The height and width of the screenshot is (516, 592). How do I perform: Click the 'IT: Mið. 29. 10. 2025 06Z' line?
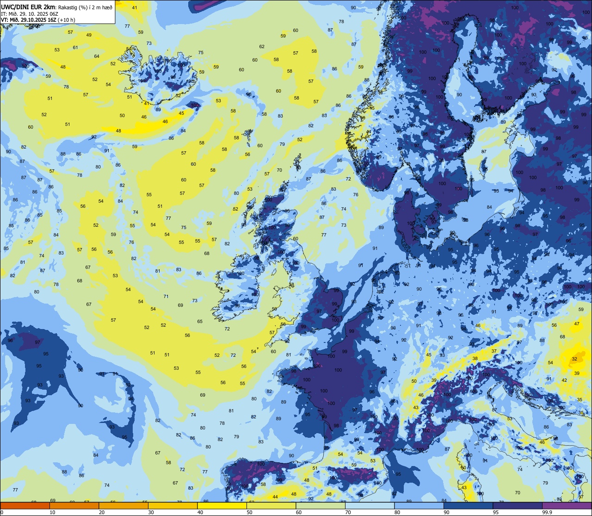(x=29, y=13)
